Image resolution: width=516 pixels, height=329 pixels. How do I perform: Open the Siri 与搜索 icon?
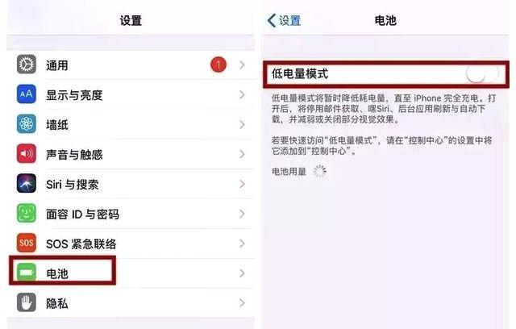[27, 184]
